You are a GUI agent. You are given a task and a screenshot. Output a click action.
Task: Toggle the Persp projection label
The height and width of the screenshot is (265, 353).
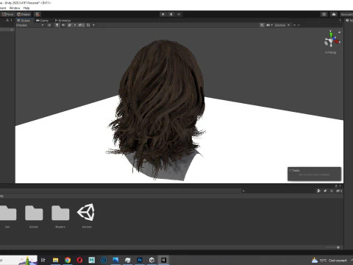(x=331, y=52)
